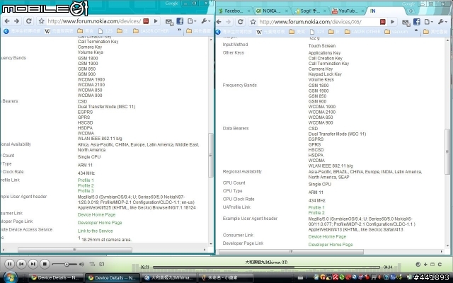The width and height of the screenshot is (453, 283).
Task: Open the page menu dropdown in the right window
Action: click(428, 22)
